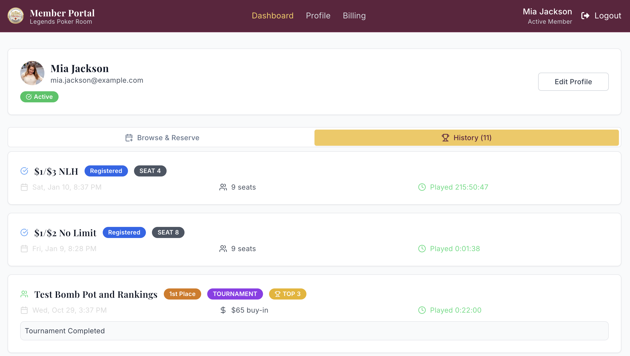This screenshot has height=356, width=630.
Task: Click check-circle icon next to $1/$3 NLH
Action: [24, 171]
